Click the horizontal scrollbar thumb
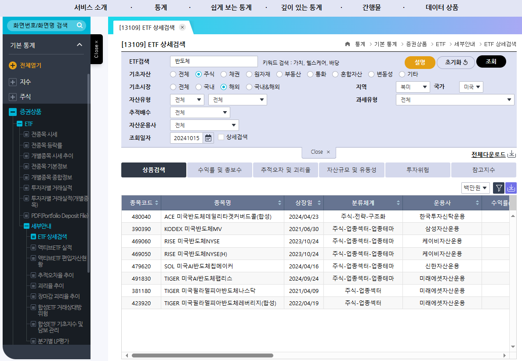The width and height of the screenshot is (522, 361). [203, 356]
